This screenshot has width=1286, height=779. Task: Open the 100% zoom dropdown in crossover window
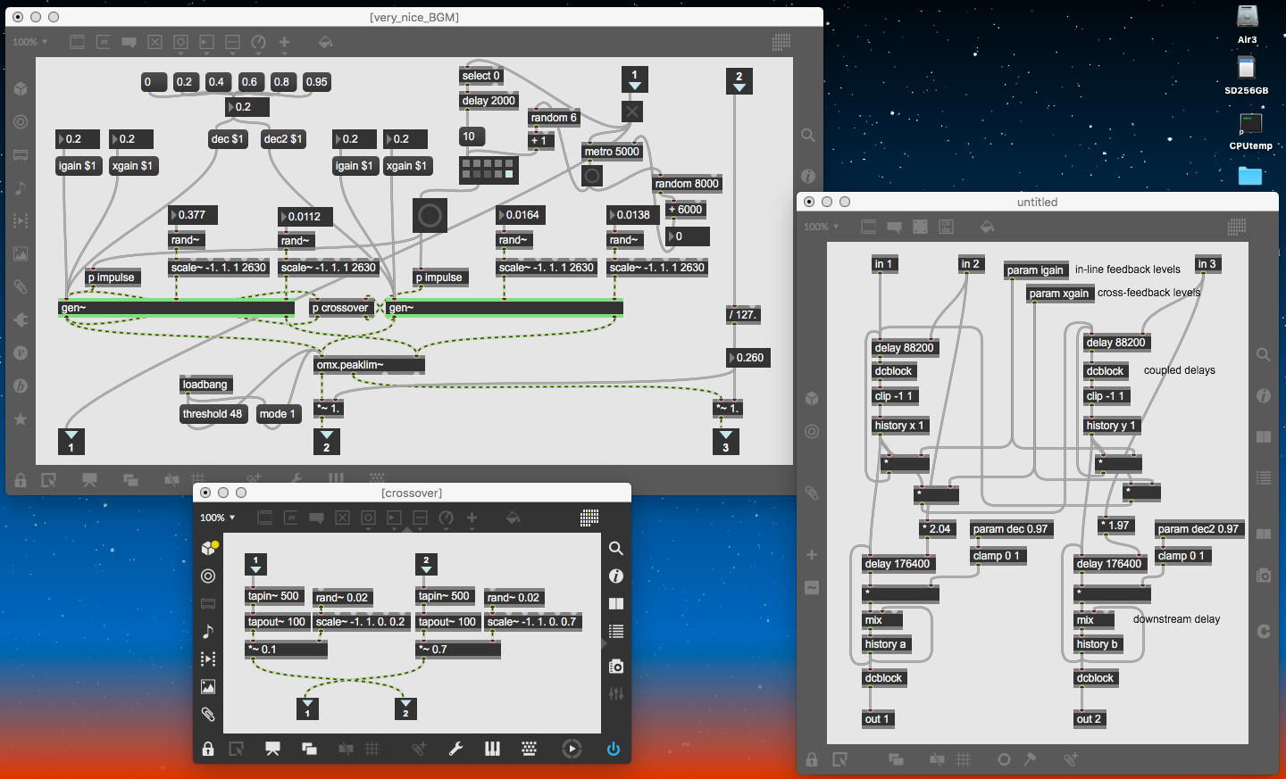pos(218,518)
